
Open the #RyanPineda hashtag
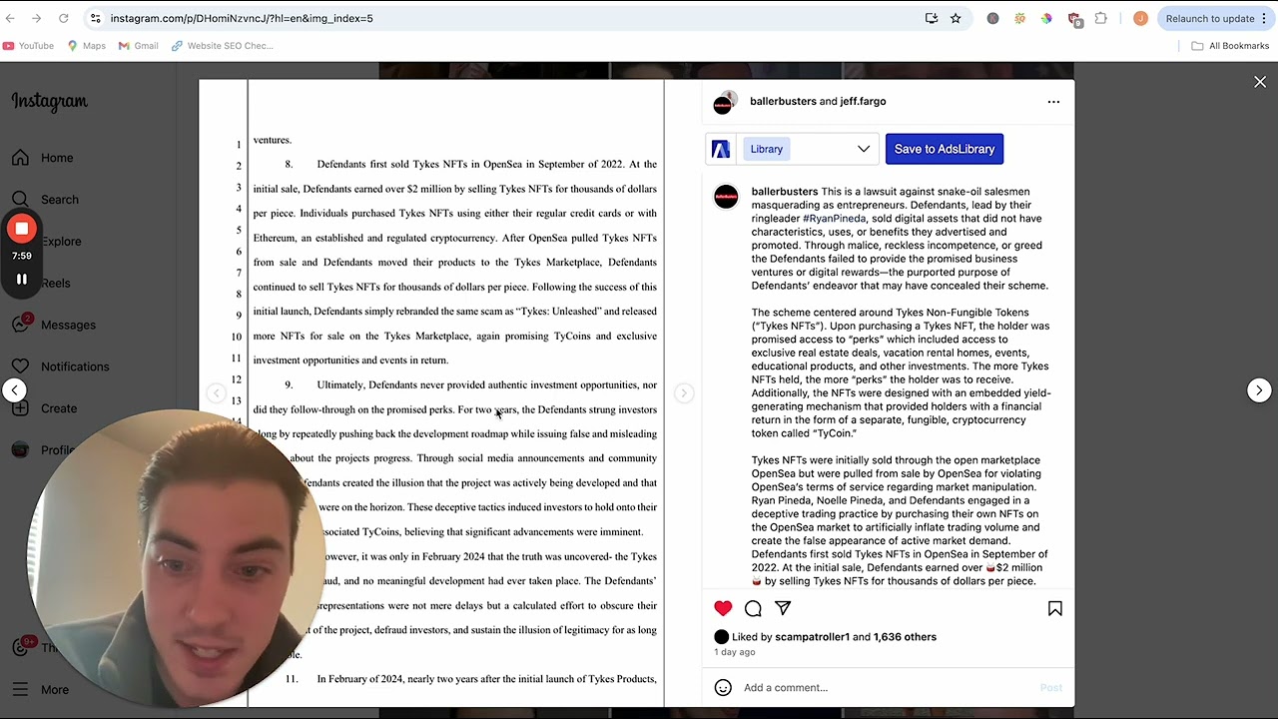coord(835,219)
